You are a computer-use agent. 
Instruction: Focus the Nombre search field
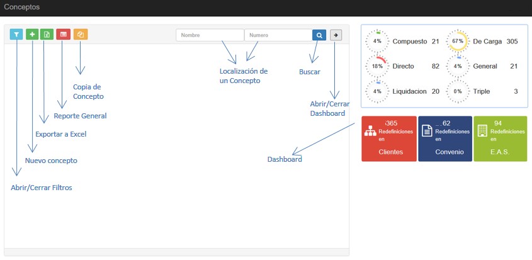click(210, 35)
